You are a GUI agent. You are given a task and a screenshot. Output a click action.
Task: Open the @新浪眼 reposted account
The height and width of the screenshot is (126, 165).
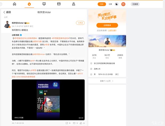pyautogui.click(x=15, y=35)
